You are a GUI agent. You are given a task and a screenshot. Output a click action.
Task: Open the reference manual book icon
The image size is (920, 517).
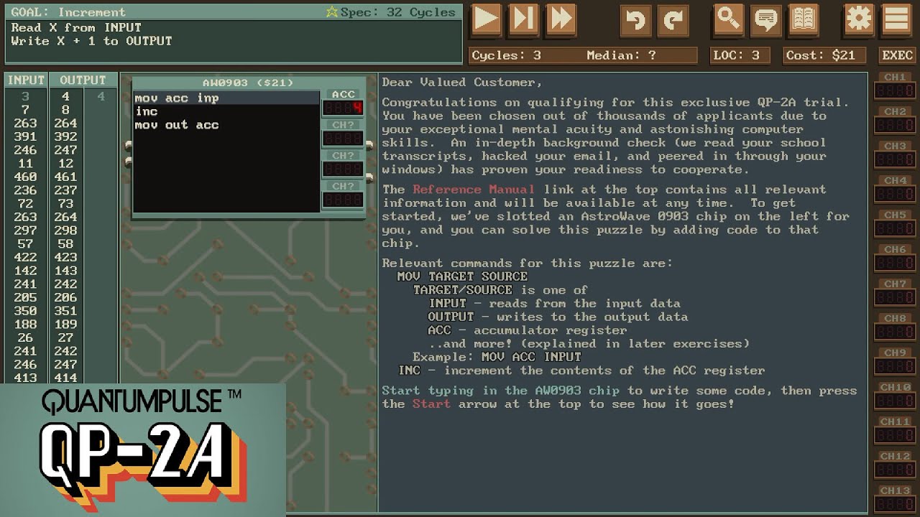pos(803,19)
